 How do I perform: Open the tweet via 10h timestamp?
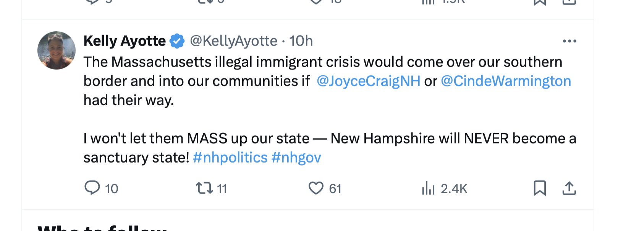pyautogui.click(x=301, y=41)
